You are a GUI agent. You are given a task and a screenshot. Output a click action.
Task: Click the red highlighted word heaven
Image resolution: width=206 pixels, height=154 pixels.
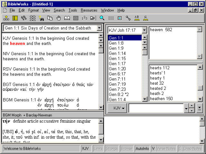pos(17,44)
